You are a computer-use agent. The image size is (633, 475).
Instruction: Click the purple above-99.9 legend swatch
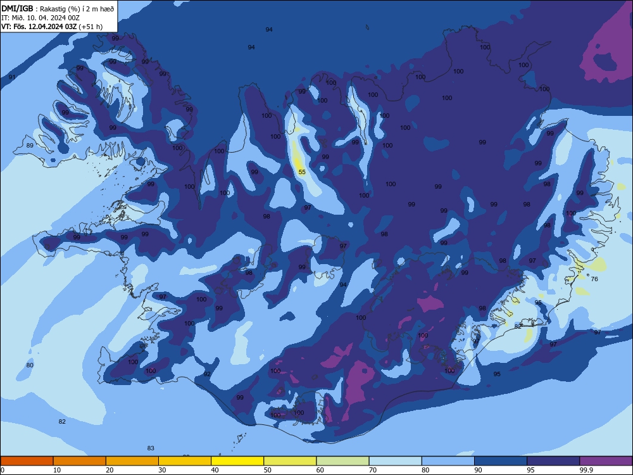tap(606, 461)
